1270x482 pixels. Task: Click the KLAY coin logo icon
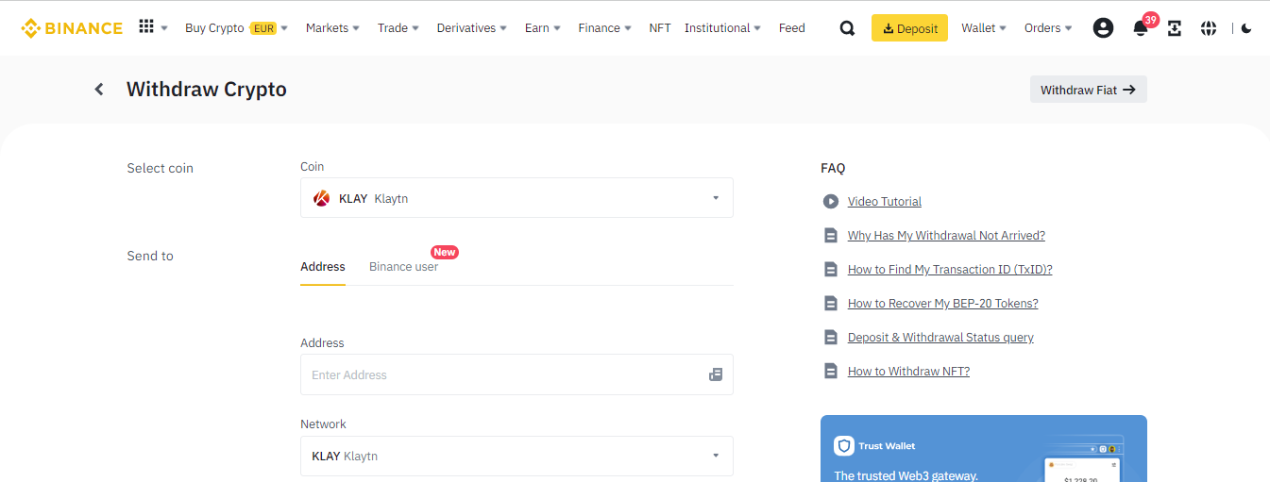click(321, 198)
